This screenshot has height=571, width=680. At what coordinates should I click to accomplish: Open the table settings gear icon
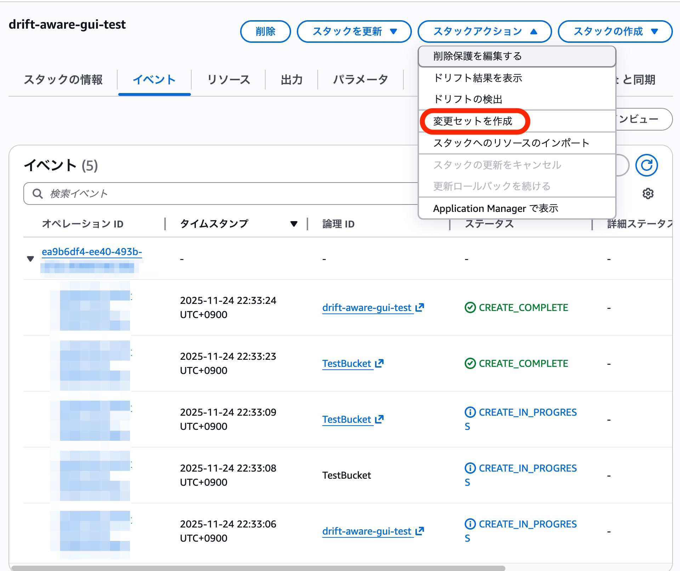pyautogui.click(x=648, y=194)
